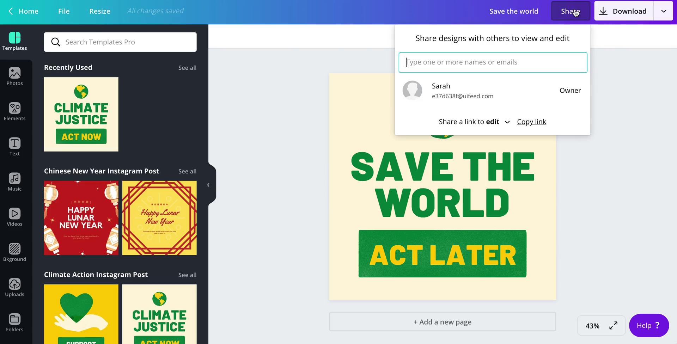Click the Climate Action Instagram Post heading
The width and height of the screenshot is (677, 344).
click(96, 275)
